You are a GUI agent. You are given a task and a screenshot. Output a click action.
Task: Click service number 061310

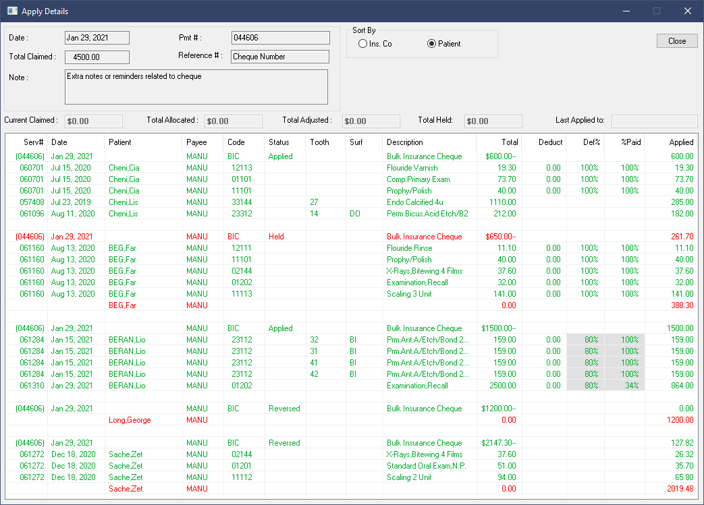[32, 386]
